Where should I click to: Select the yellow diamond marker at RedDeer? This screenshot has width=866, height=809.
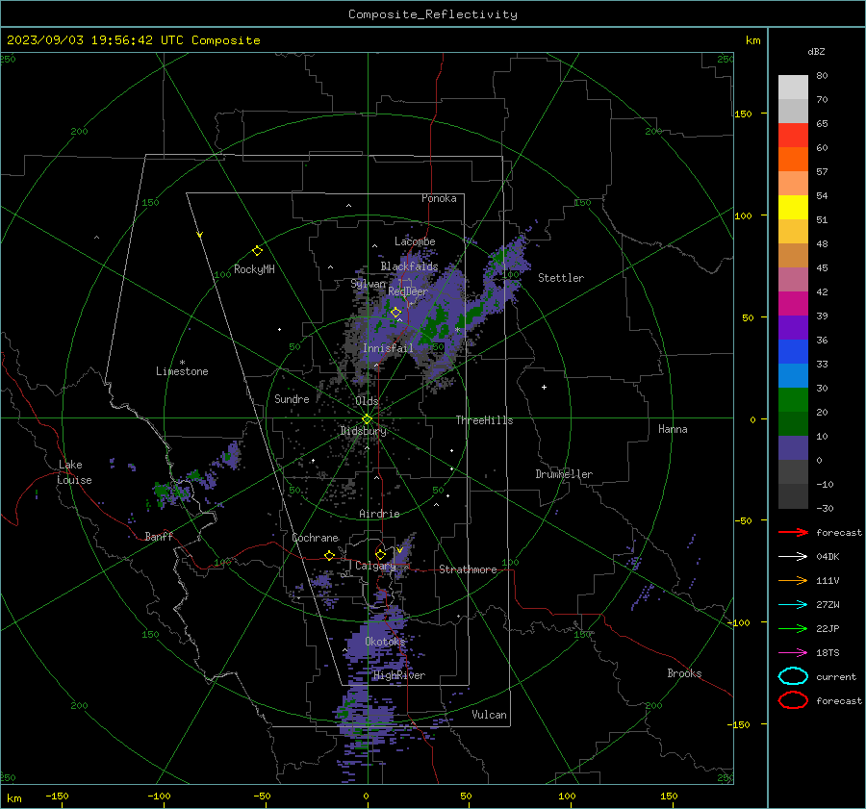click(395, 313)
